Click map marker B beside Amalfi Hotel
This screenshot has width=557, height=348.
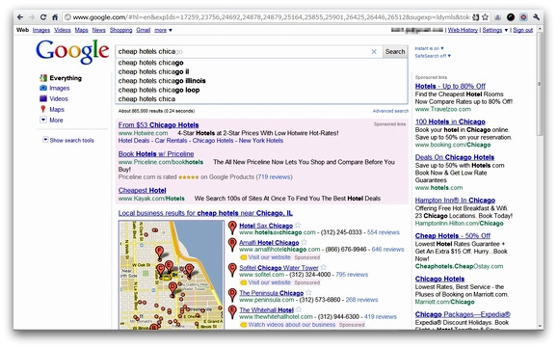[x=232, y=244]
